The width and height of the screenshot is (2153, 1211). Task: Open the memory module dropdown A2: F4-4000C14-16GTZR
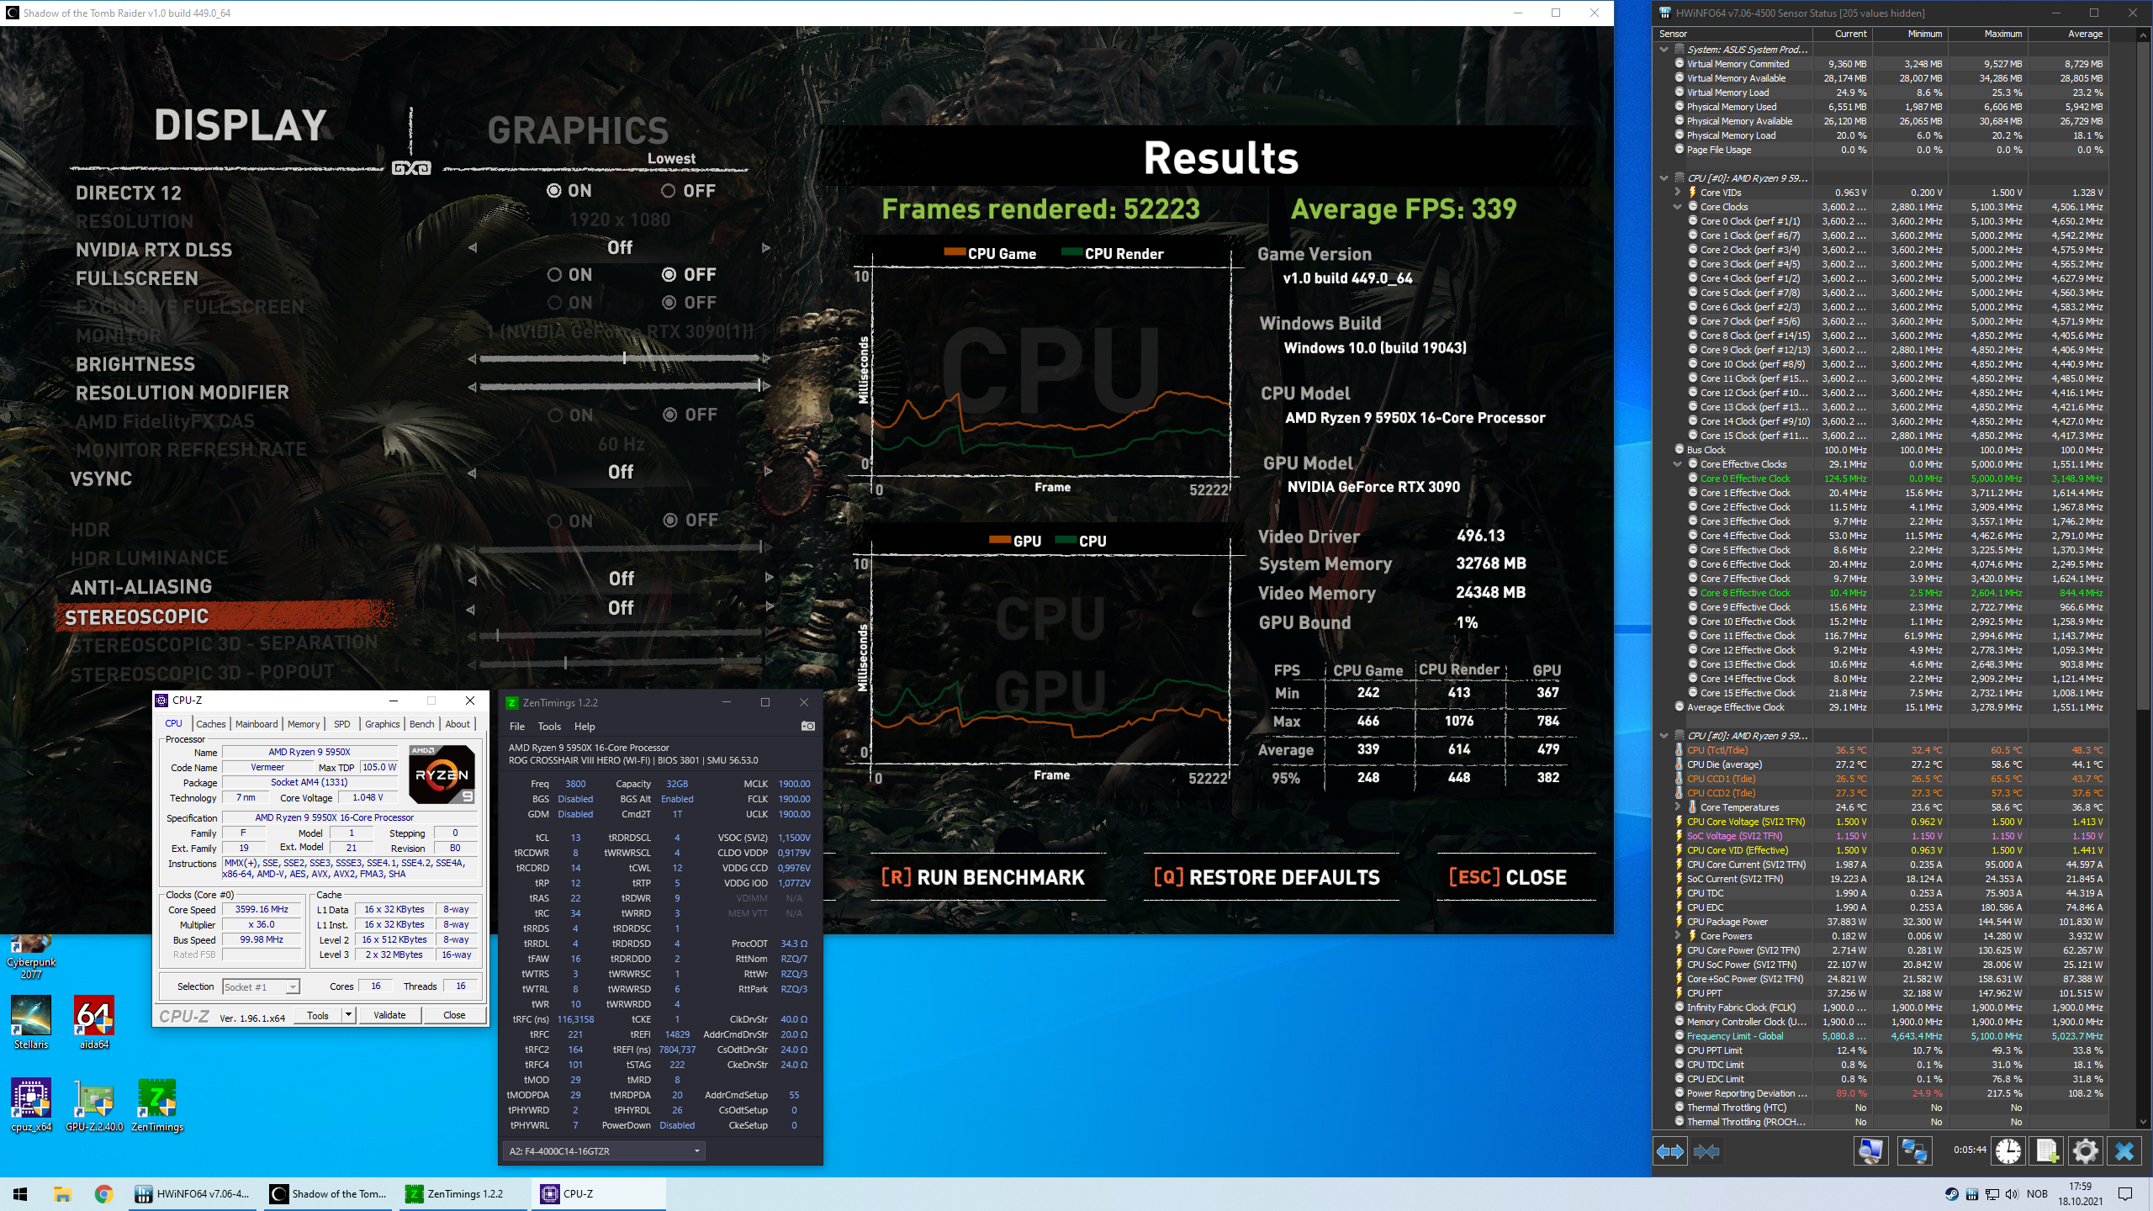pos(604,1150)
